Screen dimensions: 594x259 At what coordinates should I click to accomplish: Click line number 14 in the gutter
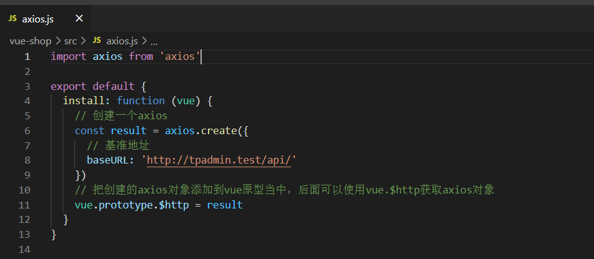point(24,249)
